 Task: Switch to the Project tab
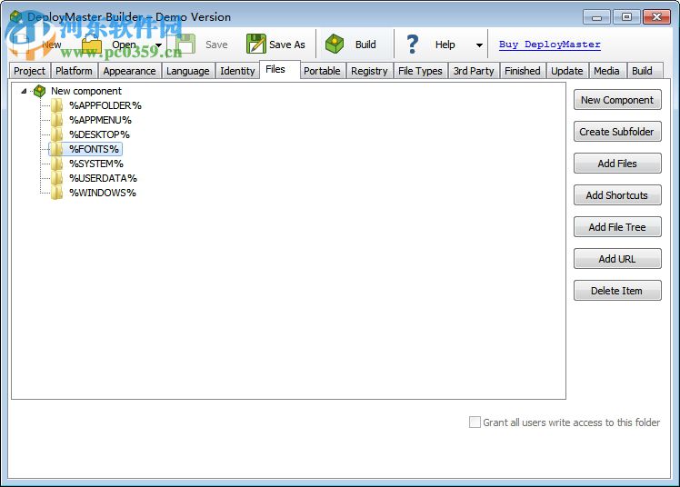tap(29, 71)
